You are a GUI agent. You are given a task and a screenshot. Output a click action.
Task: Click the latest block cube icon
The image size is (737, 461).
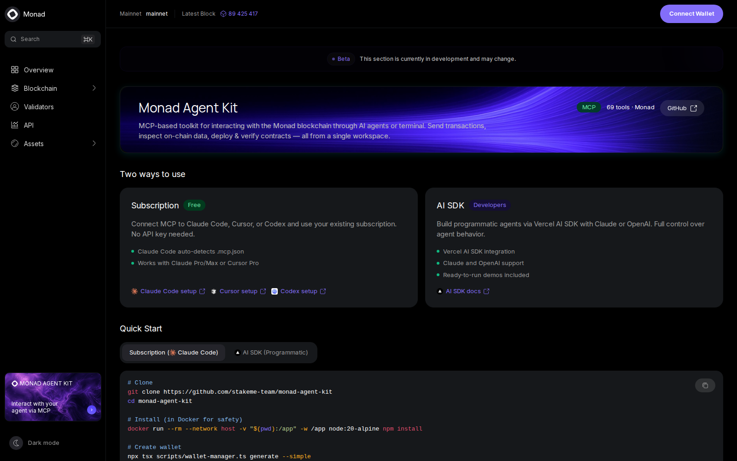click(223, 14)
